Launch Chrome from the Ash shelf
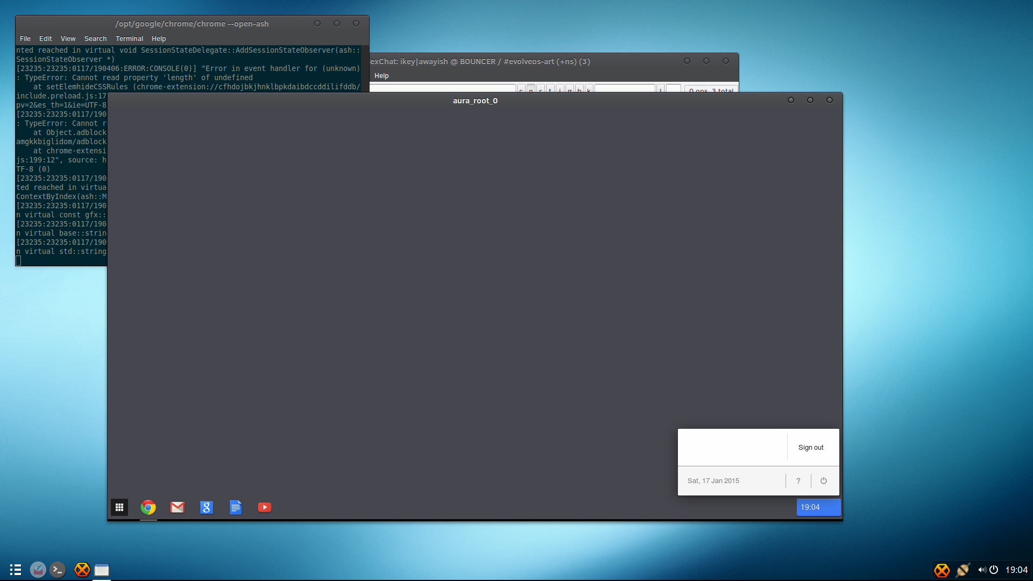1033x581 pixels. tap(148, 507)
